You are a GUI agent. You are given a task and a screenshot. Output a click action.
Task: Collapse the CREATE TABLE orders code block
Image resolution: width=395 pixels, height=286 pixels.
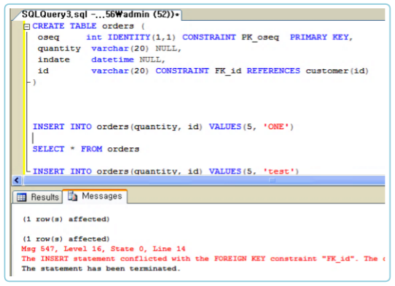[26, 26]
